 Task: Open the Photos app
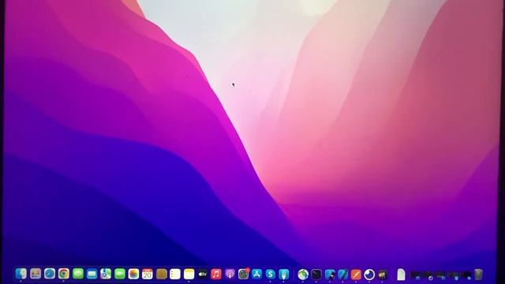pos(133,274)
